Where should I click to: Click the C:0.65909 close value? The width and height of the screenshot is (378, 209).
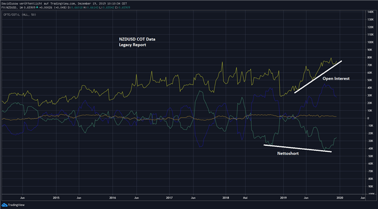tap(122, 8)
